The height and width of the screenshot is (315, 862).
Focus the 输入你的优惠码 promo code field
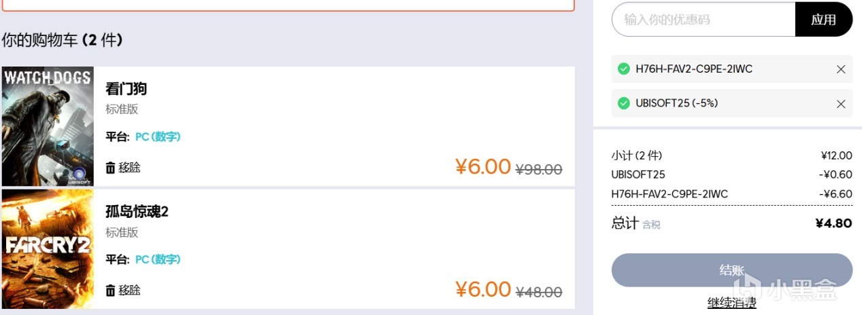703,20
